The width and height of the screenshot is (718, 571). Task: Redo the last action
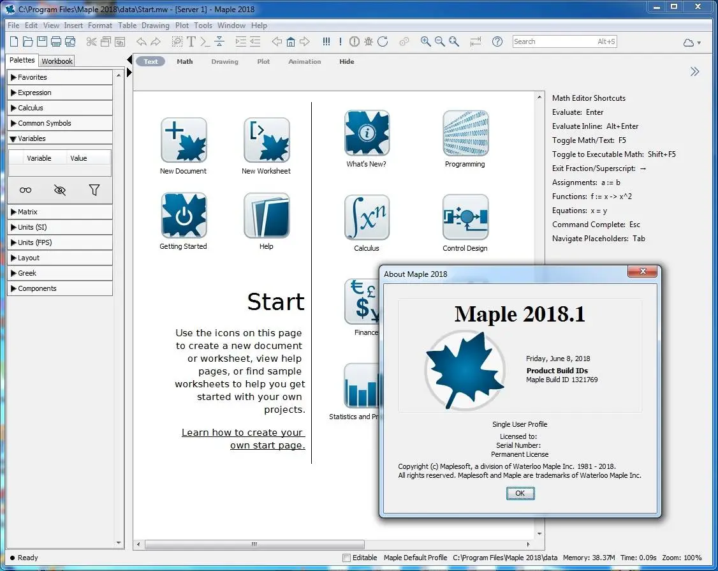(156, 41)
